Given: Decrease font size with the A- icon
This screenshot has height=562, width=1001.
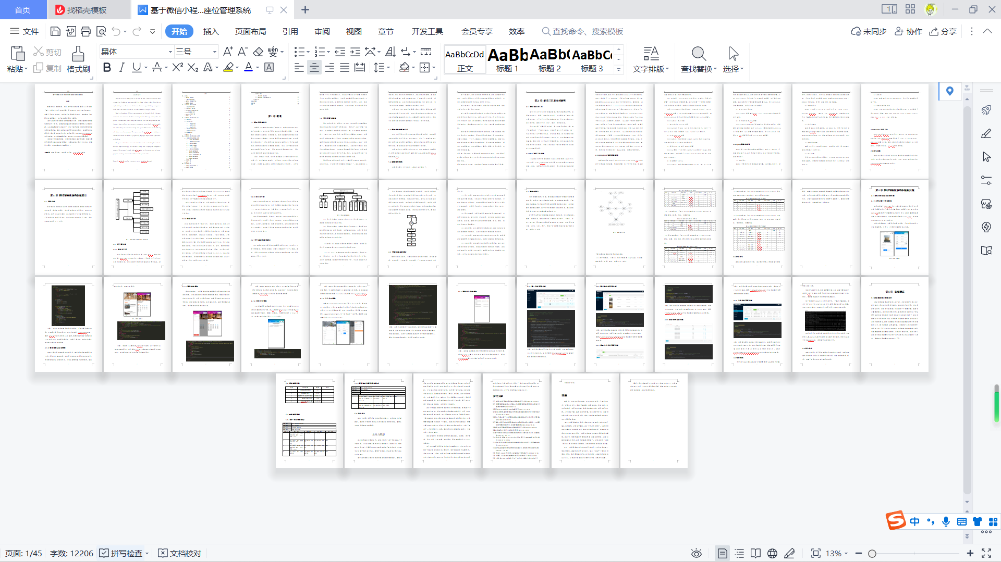Looking at the screenshot, I should (242, 52).
